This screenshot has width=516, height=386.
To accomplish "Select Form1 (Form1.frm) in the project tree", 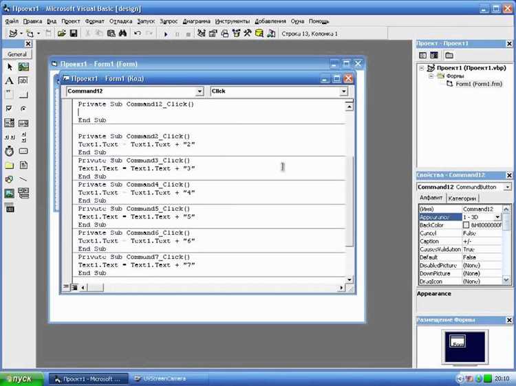I will [x=478, y=84].
